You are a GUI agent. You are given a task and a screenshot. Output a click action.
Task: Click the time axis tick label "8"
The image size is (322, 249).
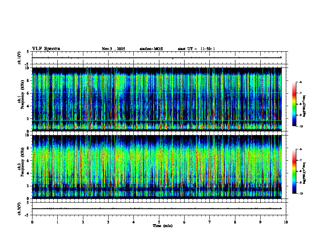(235, 222)
